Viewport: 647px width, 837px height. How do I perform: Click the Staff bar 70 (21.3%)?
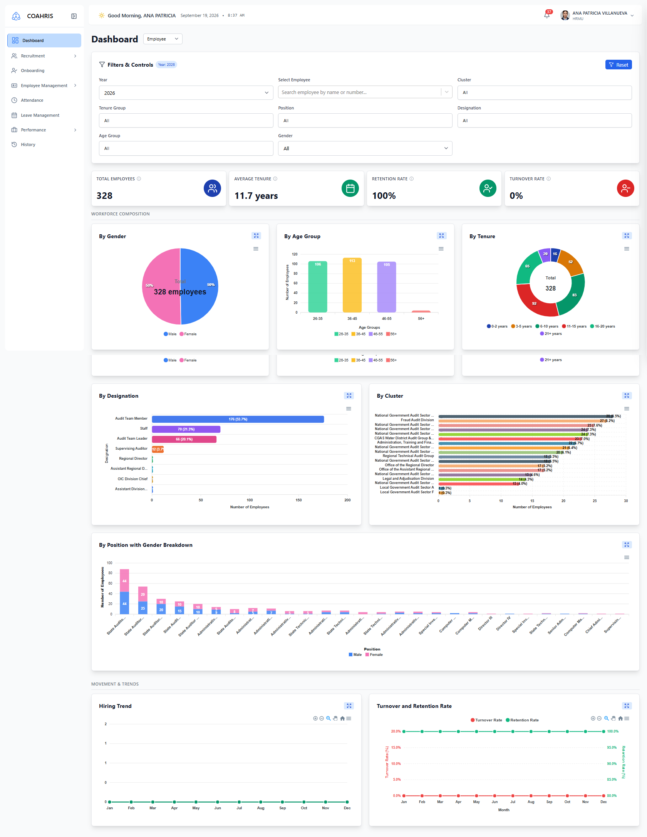pos(186,429)
